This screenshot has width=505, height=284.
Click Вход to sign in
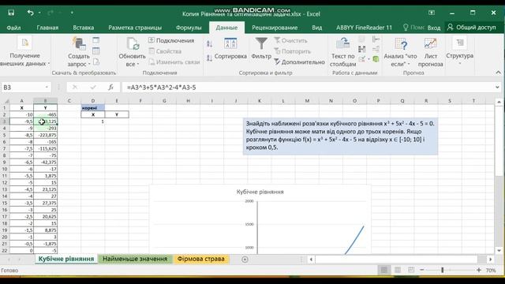[434, 28]
